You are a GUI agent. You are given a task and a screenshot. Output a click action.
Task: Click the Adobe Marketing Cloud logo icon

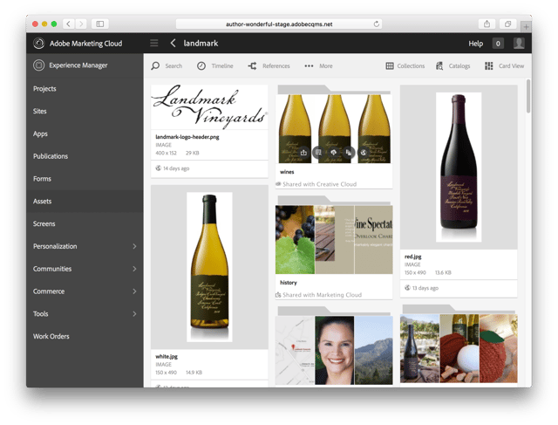38,43
